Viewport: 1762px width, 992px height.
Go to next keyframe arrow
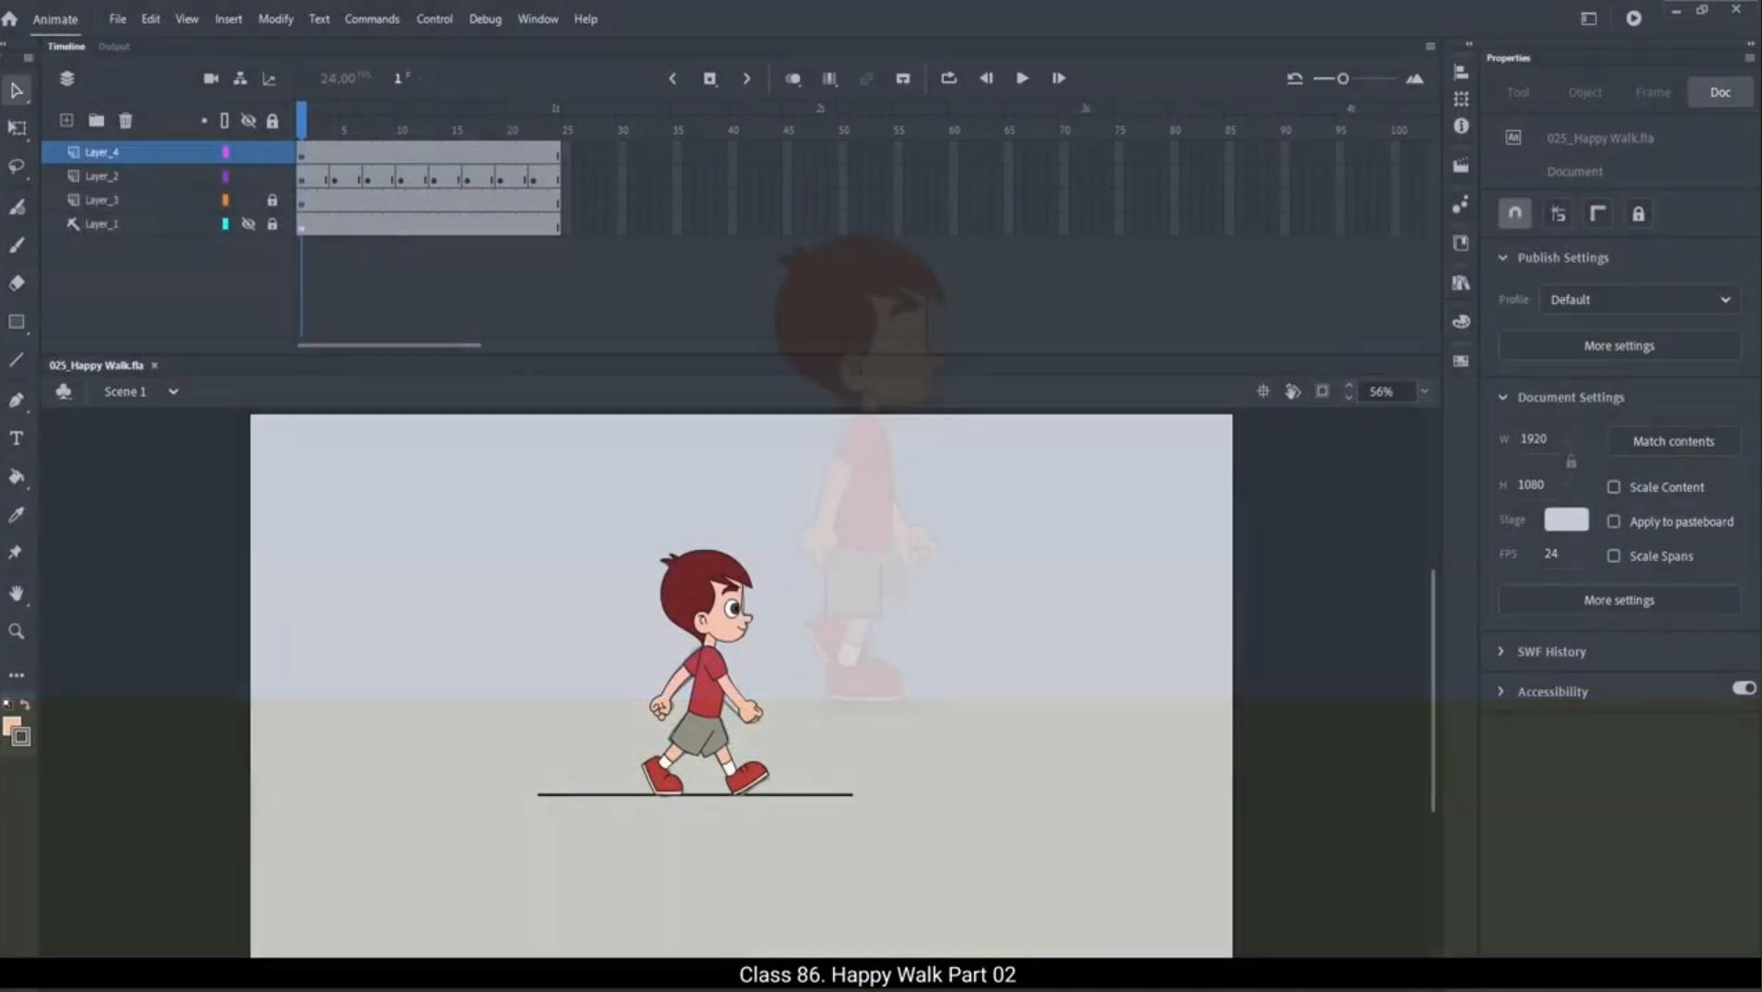point(747,78)
